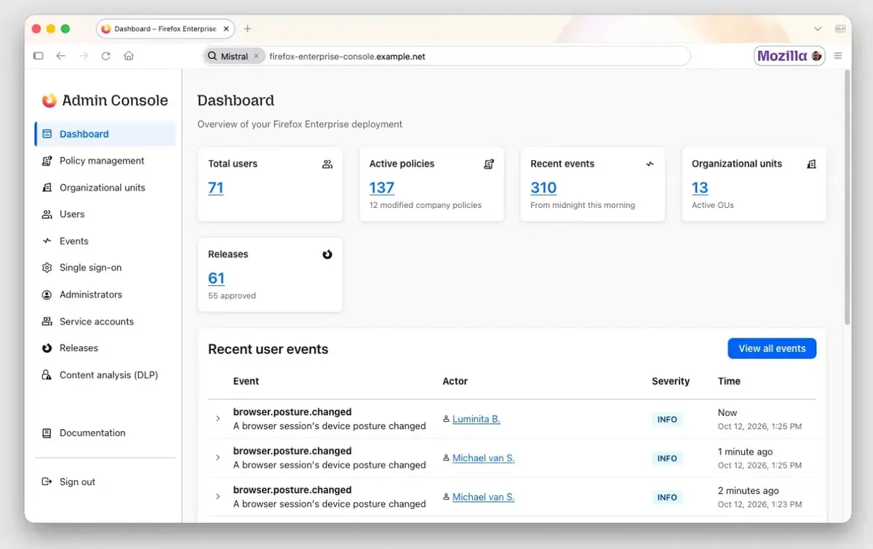
Task: Click INFO badge in the Now row
Action: pyautogui.click(x=667, y=420)
